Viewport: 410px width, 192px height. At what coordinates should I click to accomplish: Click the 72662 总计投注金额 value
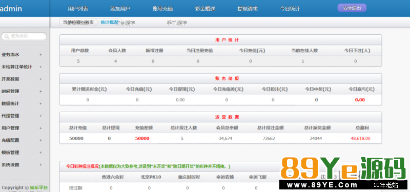(269, 138)
